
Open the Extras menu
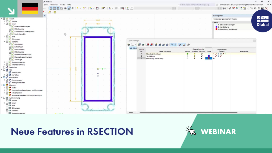(x=46, y=5)
